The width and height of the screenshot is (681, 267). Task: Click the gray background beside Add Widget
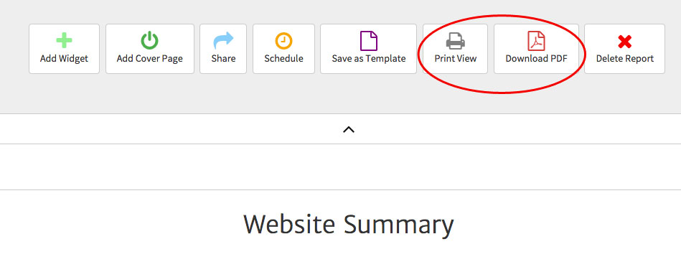[14, 49]
